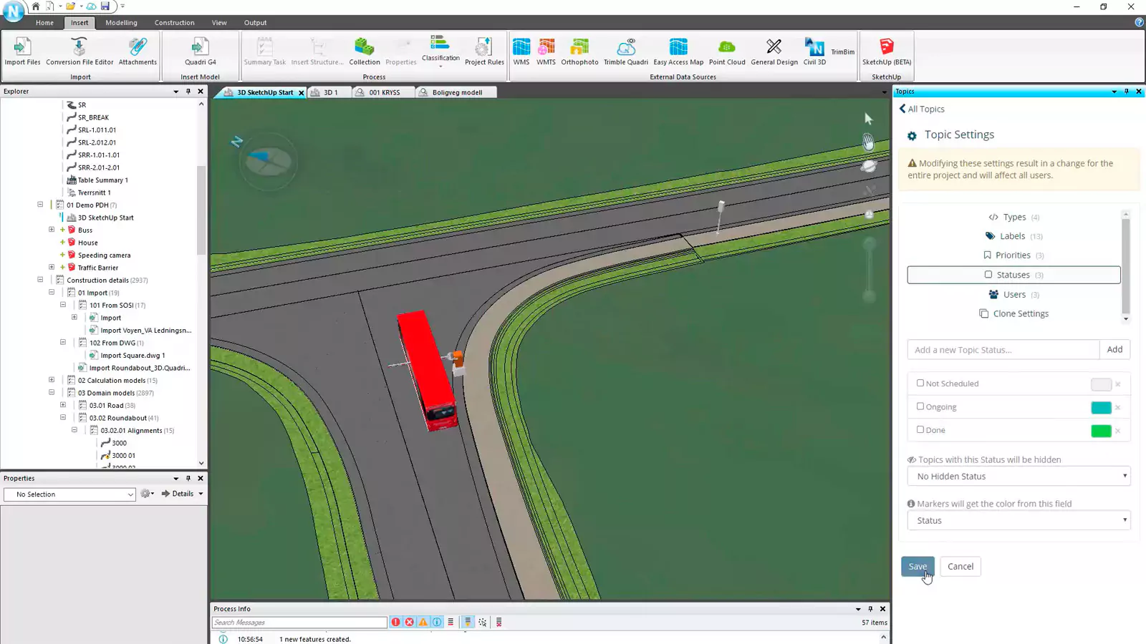Open the Ongoing teal color swatch
The image size is (1146, 644).
pos(1101,408)
